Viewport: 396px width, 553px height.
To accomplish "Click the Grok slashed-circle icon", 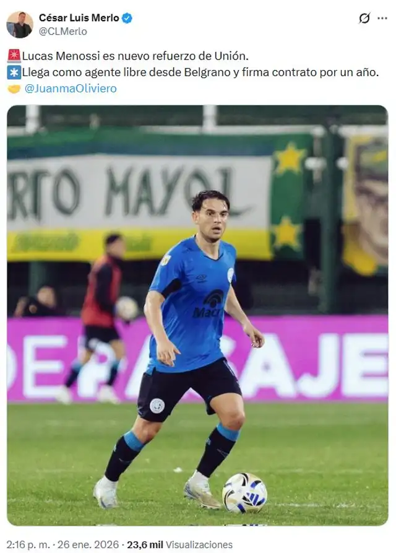I will (364, 18).
